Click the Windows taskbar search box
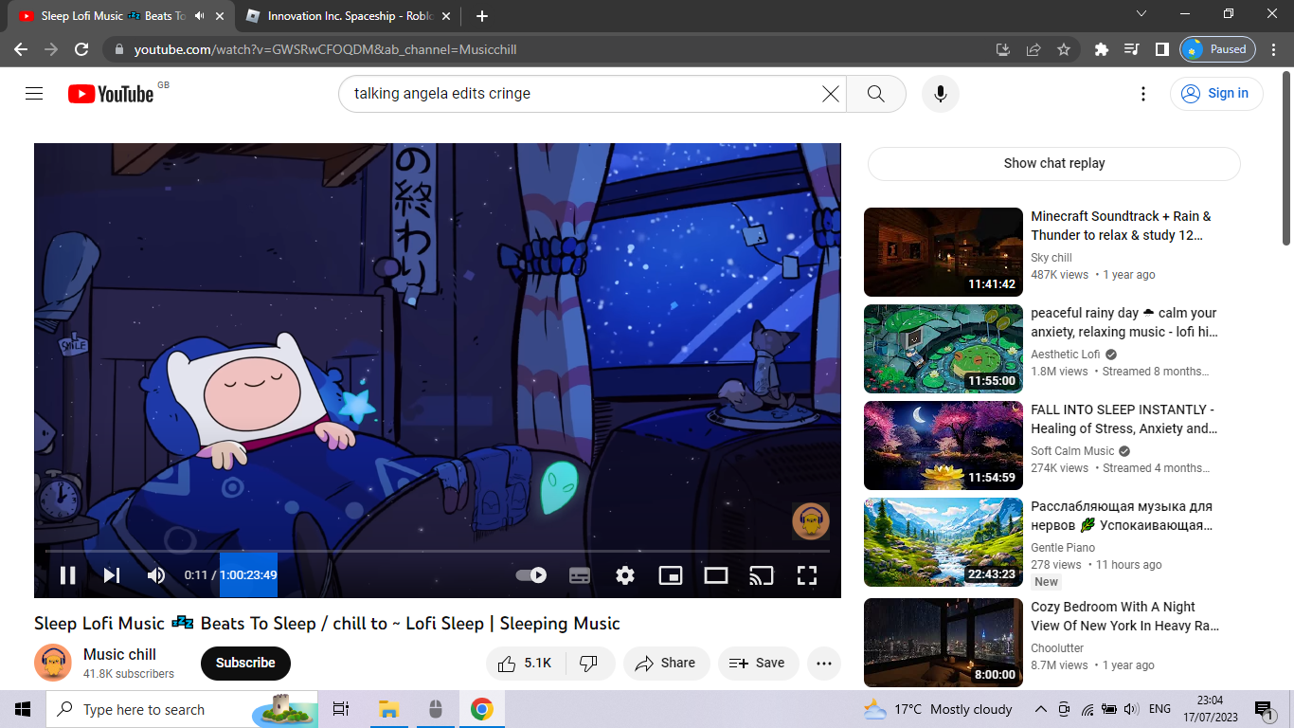Screen dimensions: 1294x728 click(x=182, y=709)
